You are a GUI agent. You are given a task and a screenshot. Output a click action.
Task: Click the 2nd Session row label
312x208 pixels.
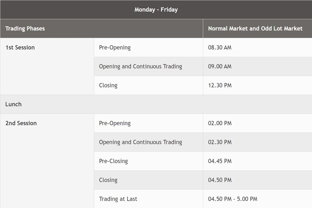(21, 123)
